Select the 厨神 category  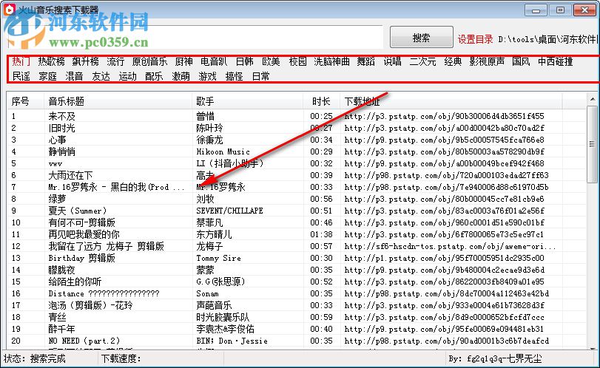183,61
